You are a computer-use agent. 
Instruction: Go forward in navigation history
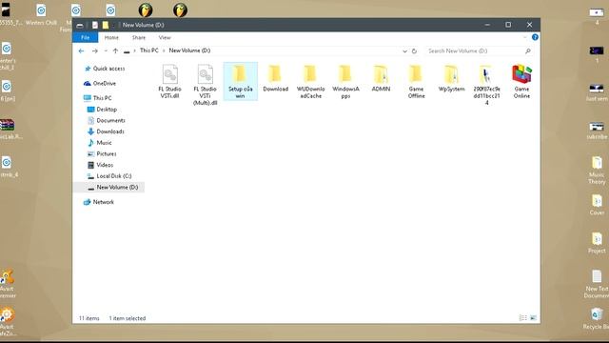coord(95,50)
